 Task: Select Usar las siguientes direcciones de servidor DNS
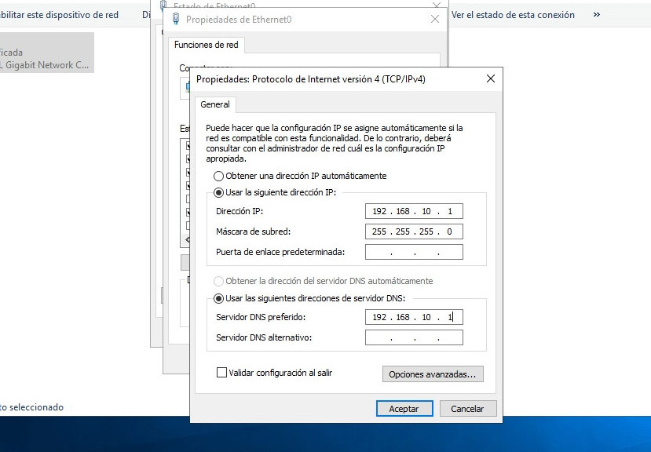coord(219,298)
